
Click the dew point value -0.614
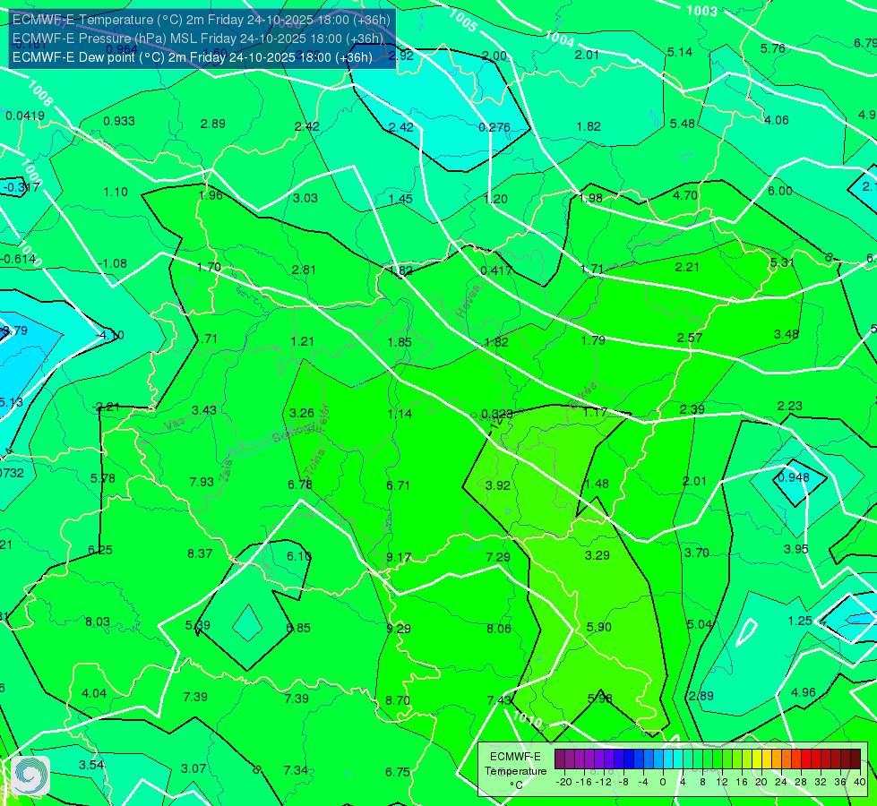19,259
